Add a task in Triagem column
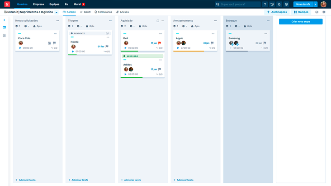Viewport: 331px width, 186px height. 78,180
